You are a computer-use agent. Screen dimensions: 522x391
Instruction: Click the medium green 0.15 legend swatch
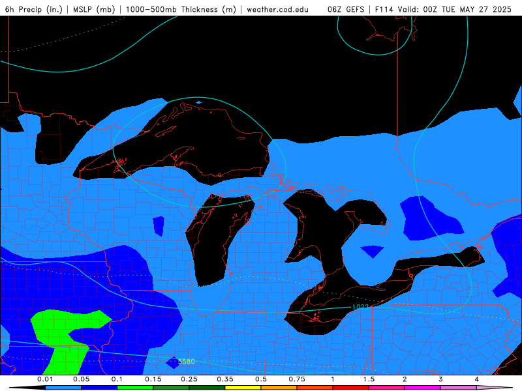click(x=171, y=388)
